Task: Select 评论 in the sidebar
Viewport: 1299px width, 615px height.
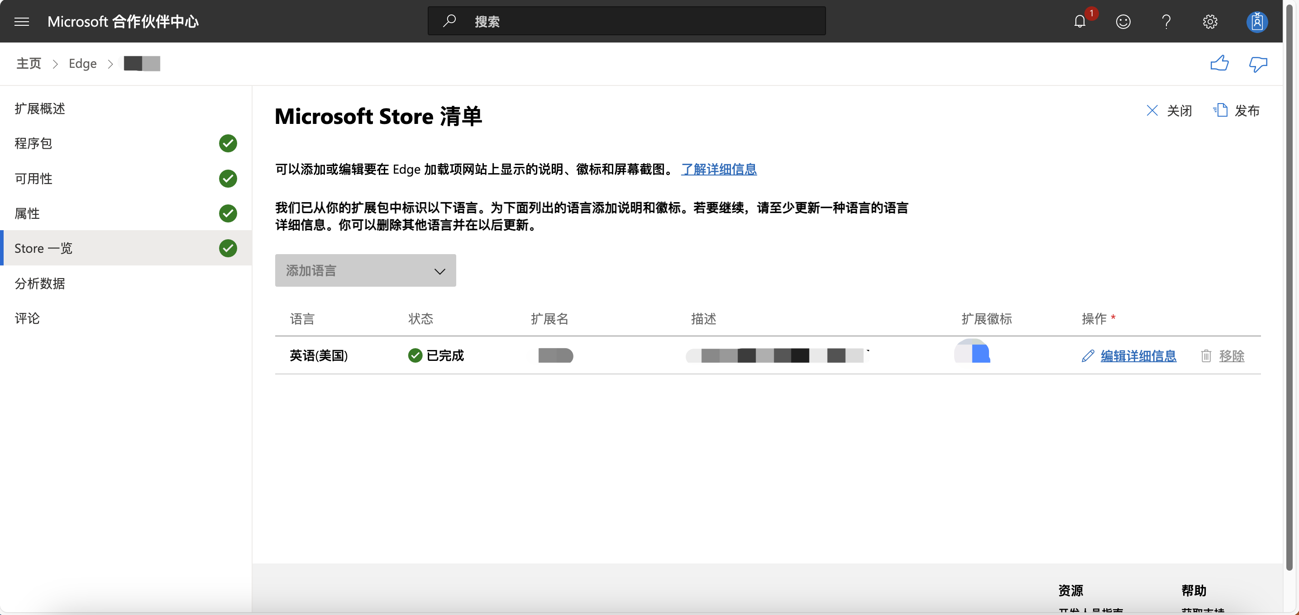Action: point(125,318)
